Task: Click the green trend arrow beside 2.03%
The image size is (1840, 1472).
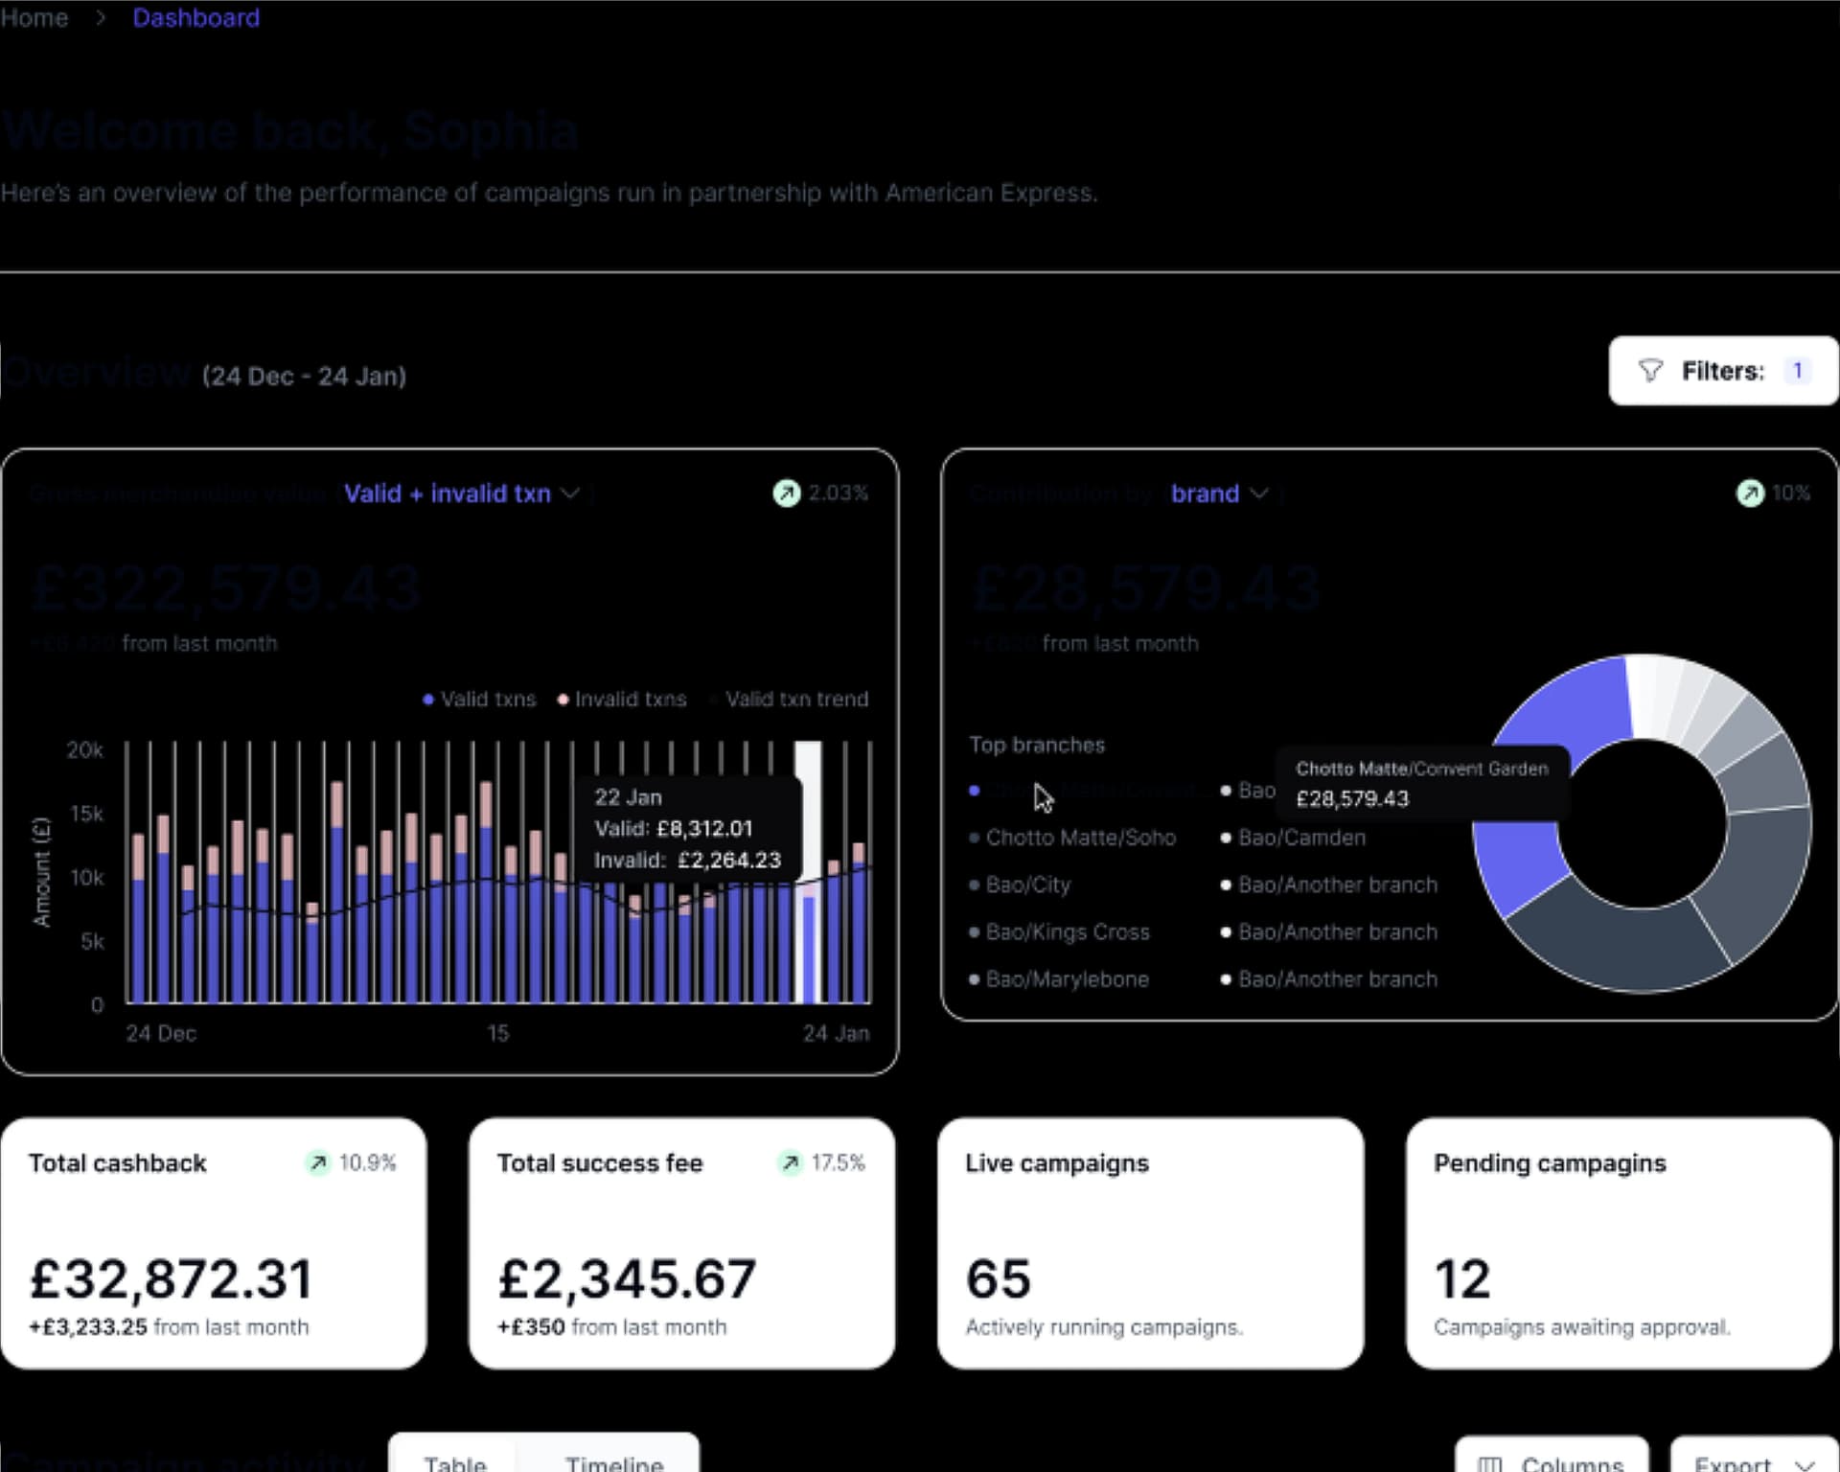Action: (786, 494)
